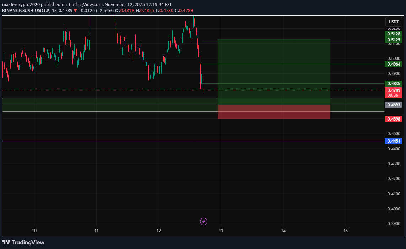Click the red stop-loss zone
This screenshot has height=249, width=406.
274,112
